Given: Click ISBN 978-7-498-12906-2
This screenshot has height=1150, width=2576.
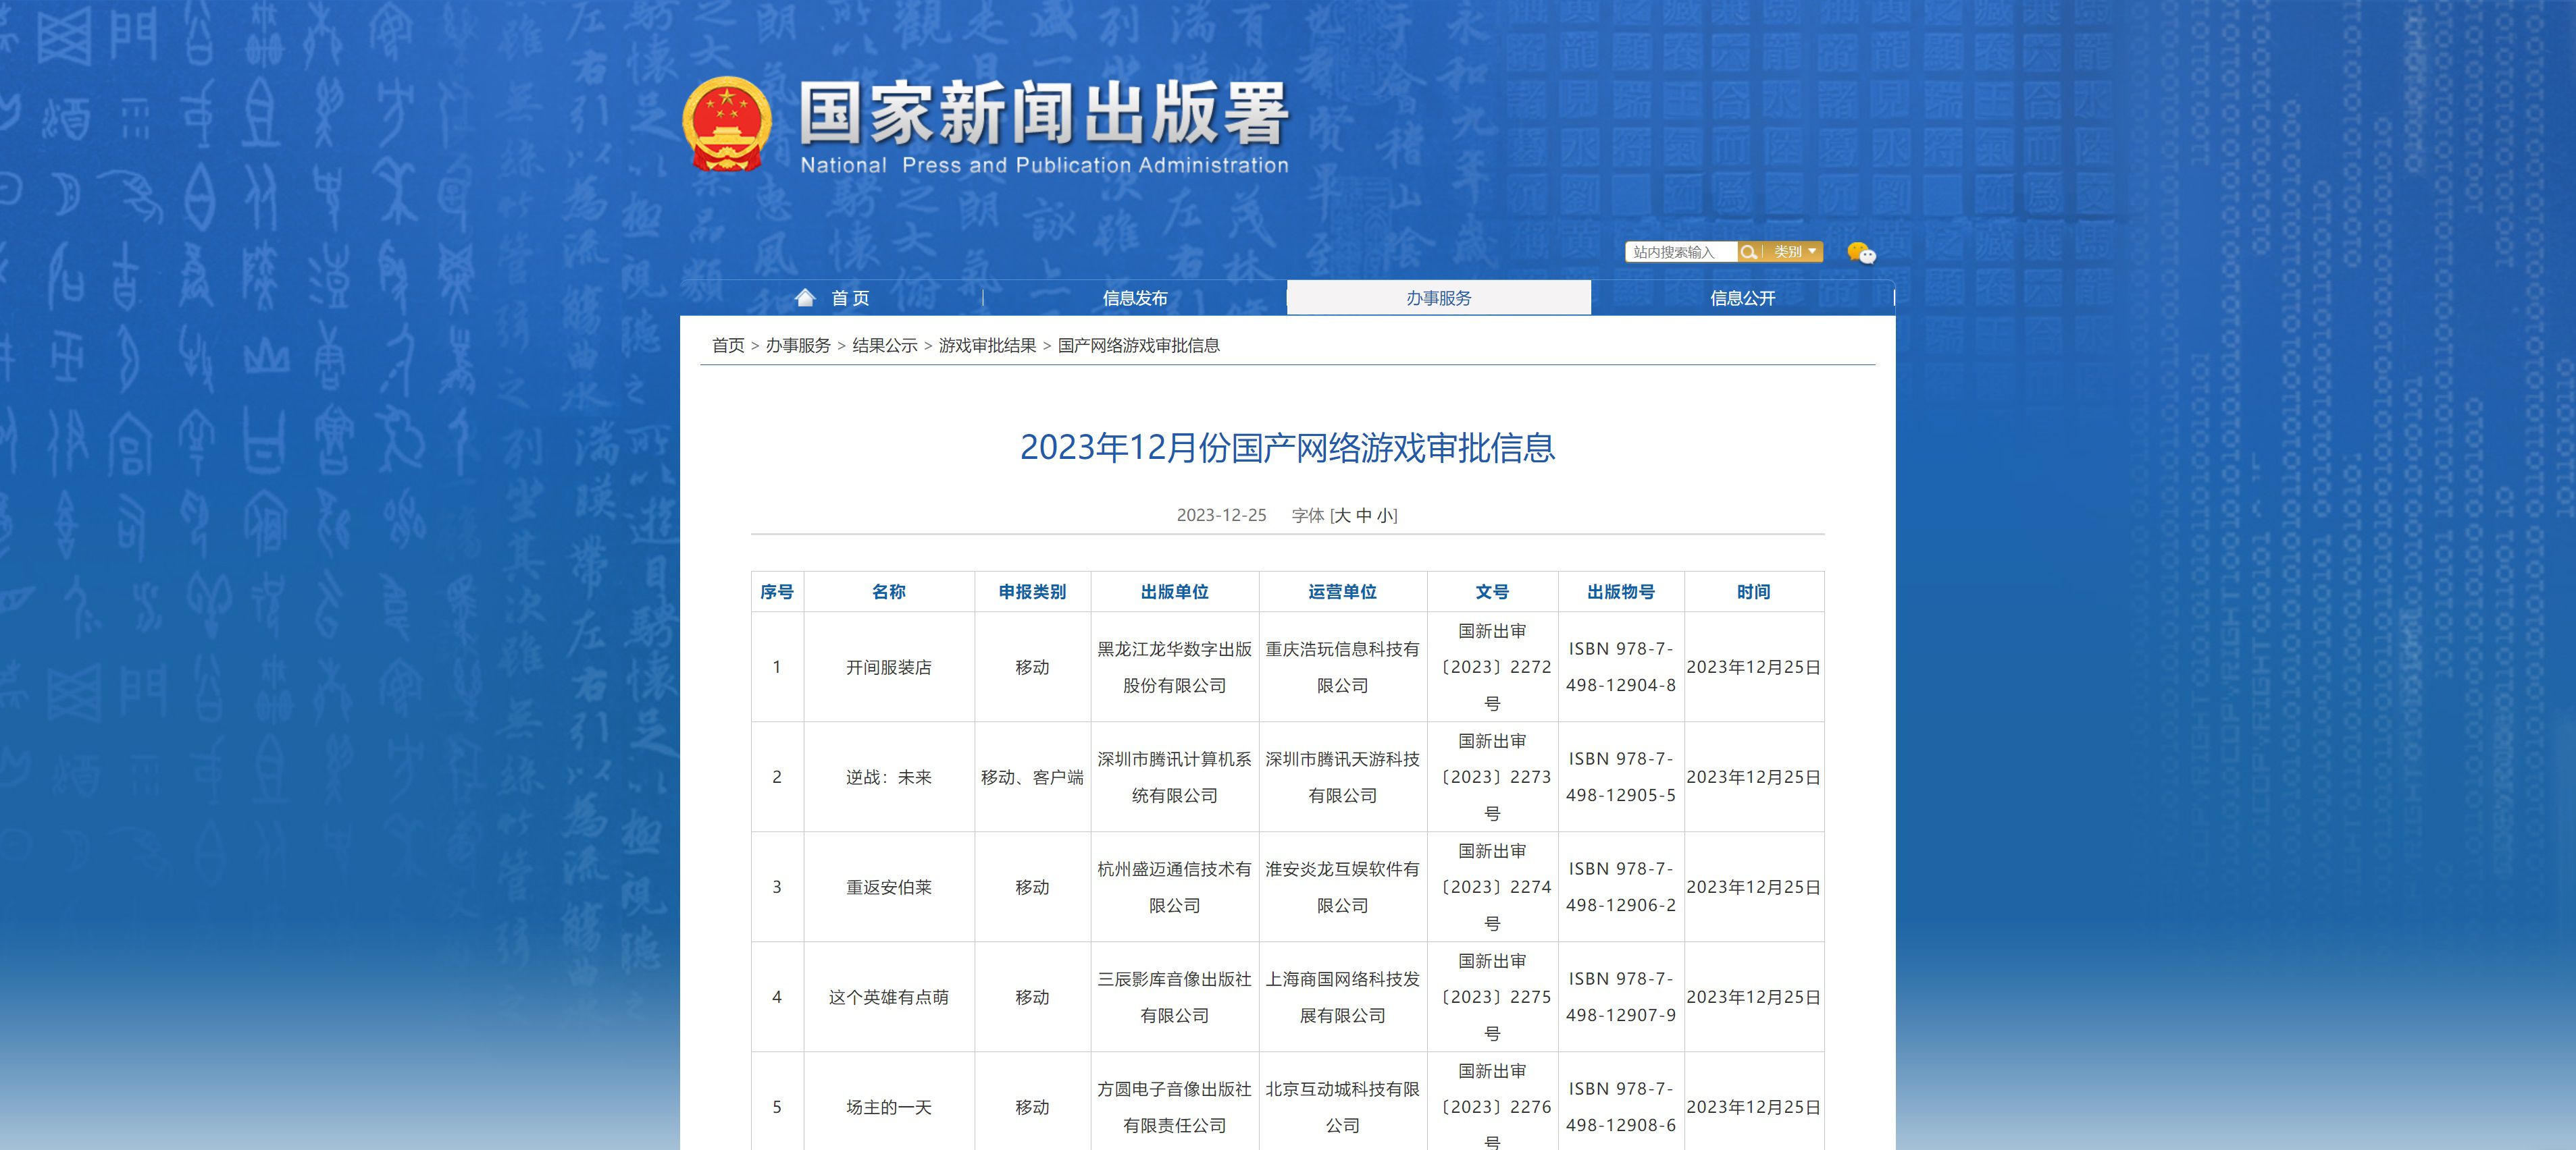Looking at the screenshot, I should (x=1621, y=887).
